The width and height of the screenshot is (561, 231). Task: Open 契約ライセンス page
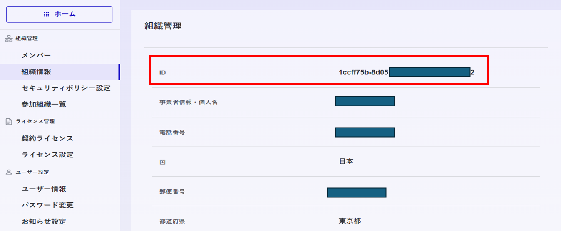point(47,138)
